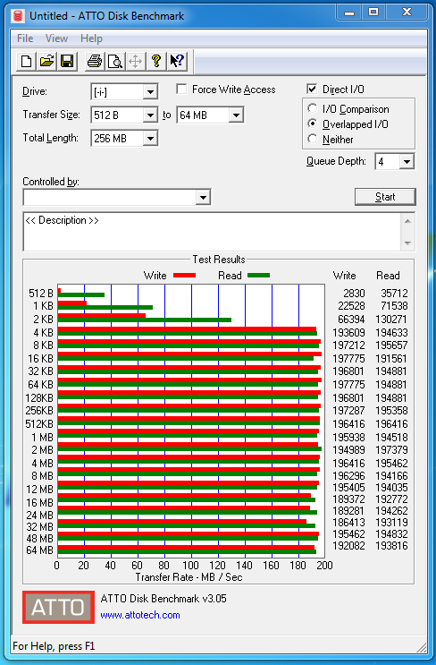Click the Transfer Rate - MB / Sec axis label
The image size is (436, 665).
pos(189,577)
